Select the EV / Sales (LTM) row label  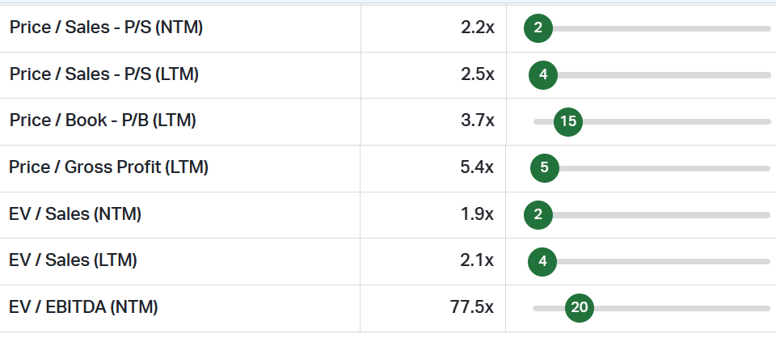point(74,261)
